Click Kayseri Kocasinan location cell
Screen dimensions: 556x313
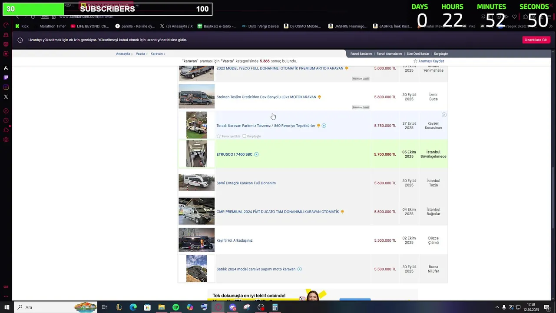[433, 126]
